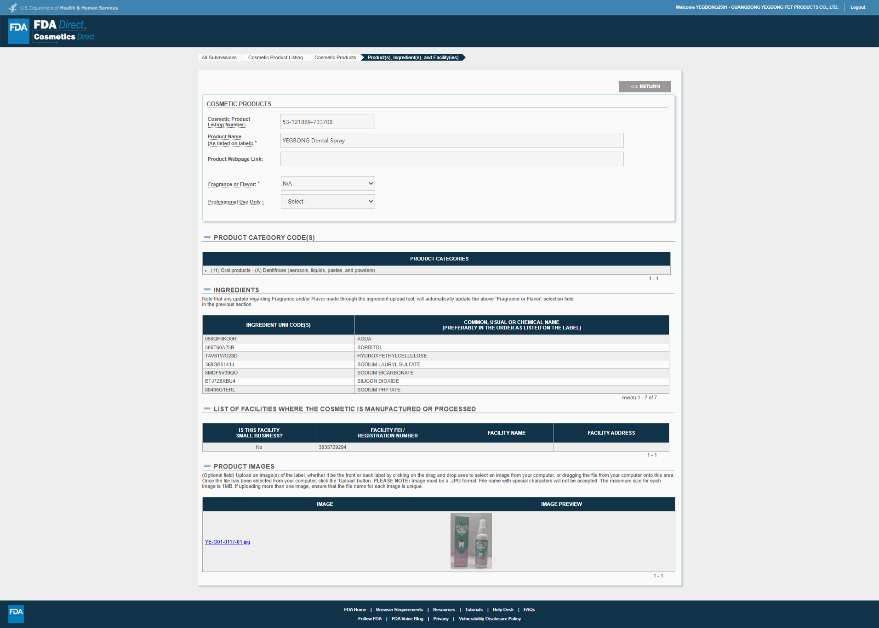Select the SODIUM LAURYL SULFATE cell
The image size is (879, 628).
click(x=512, y=365)
